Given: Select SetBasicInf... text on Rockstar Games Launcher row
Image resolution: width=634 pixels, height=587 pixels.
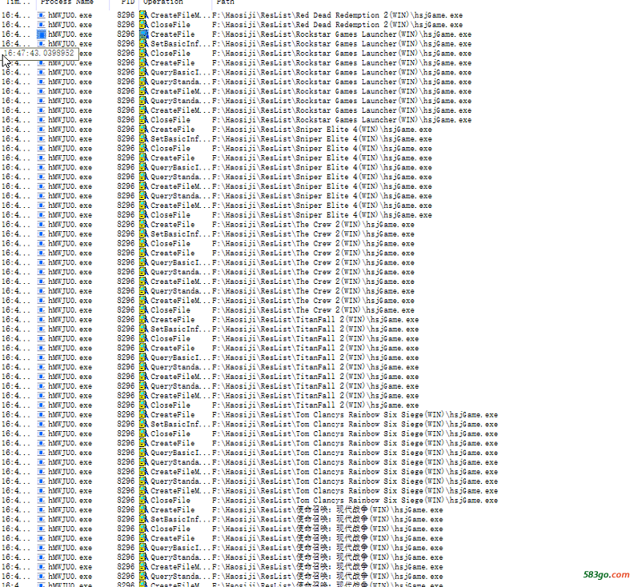Looking at the screenshot, I should pyautogui.click(x=180, y=44).
